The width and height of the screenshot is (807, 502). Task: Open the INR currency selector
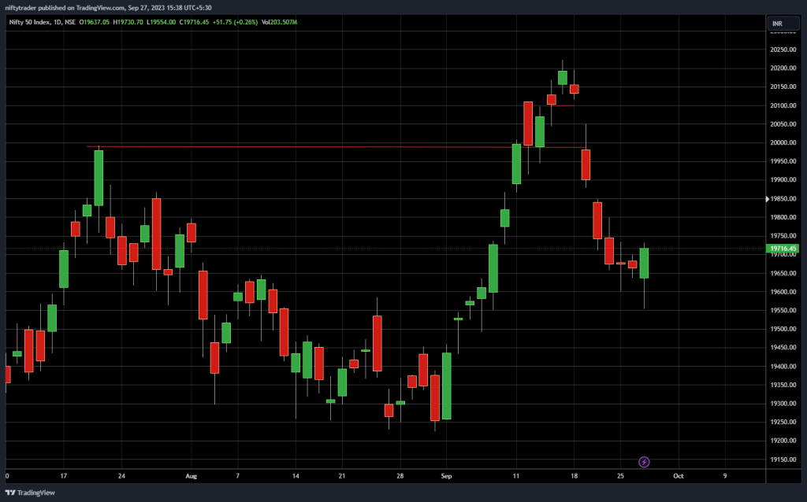tap(783, 24)
